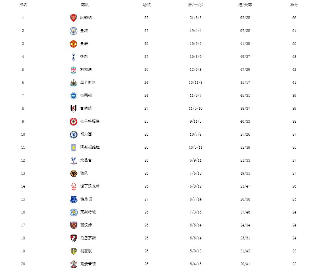The height and width of the screenshot is (271, 318).
Task: Open the 诺丁汉森林 team name link
Action: click(90, 186)
